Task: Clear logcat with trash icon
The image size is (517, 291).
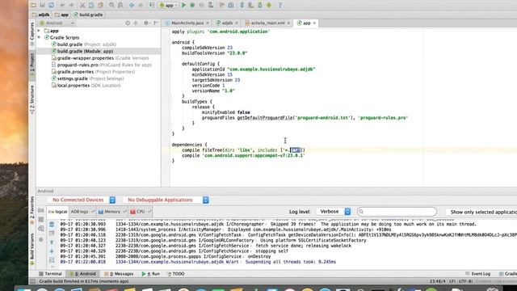Action: click(x=52, y=225)
